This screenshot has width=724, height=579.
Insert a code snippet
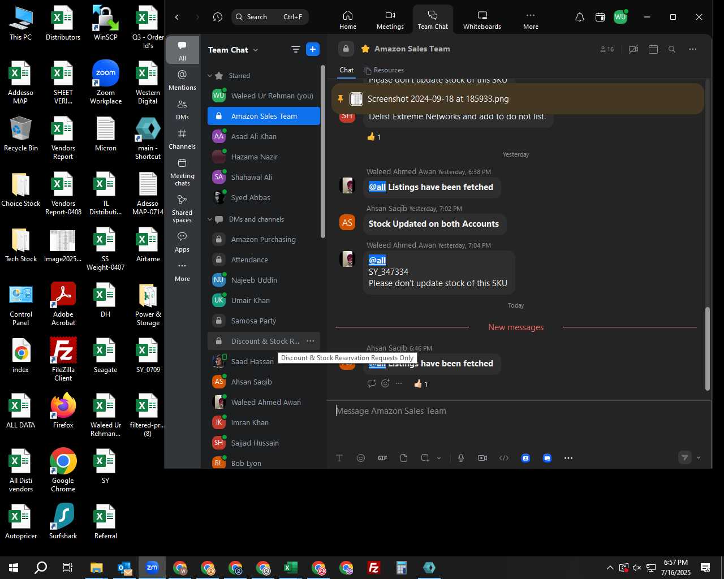(504, 458)
